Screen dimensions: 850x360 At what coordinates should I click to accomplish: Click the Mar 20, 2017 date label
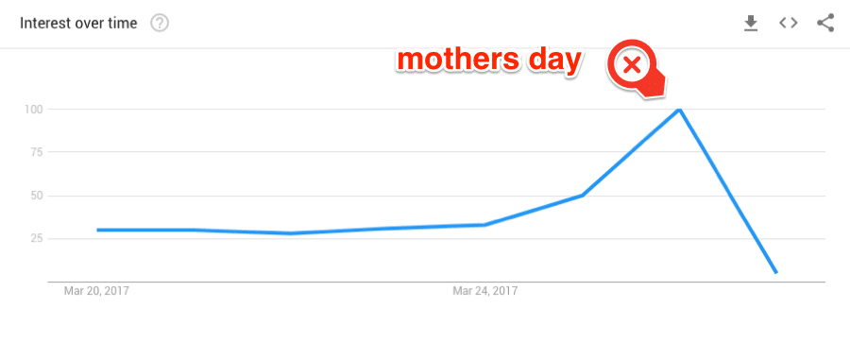(96, 291)
